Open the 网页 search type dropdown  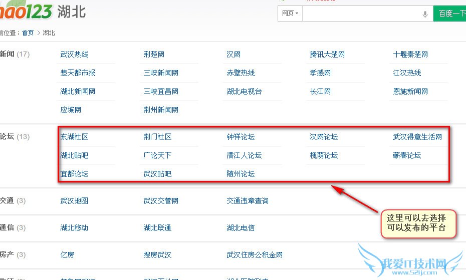coord(290,13)
